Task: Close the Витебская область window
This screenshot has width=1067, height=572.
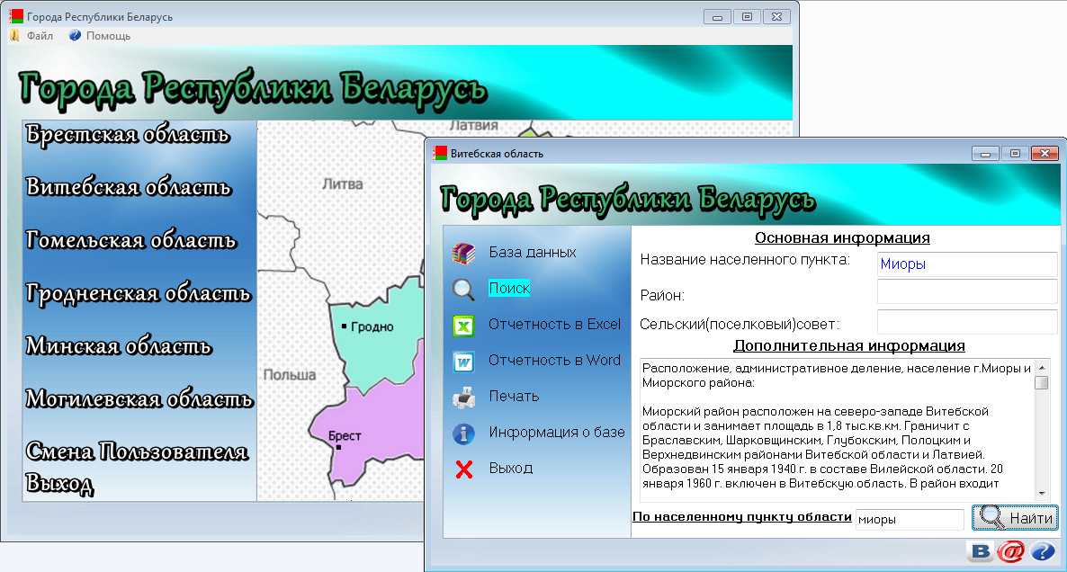Action: point(1045,154)
